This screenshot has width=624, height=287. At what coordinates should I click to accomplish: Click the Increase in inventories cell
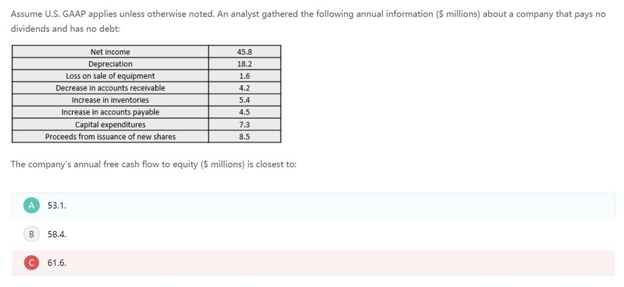110,100
